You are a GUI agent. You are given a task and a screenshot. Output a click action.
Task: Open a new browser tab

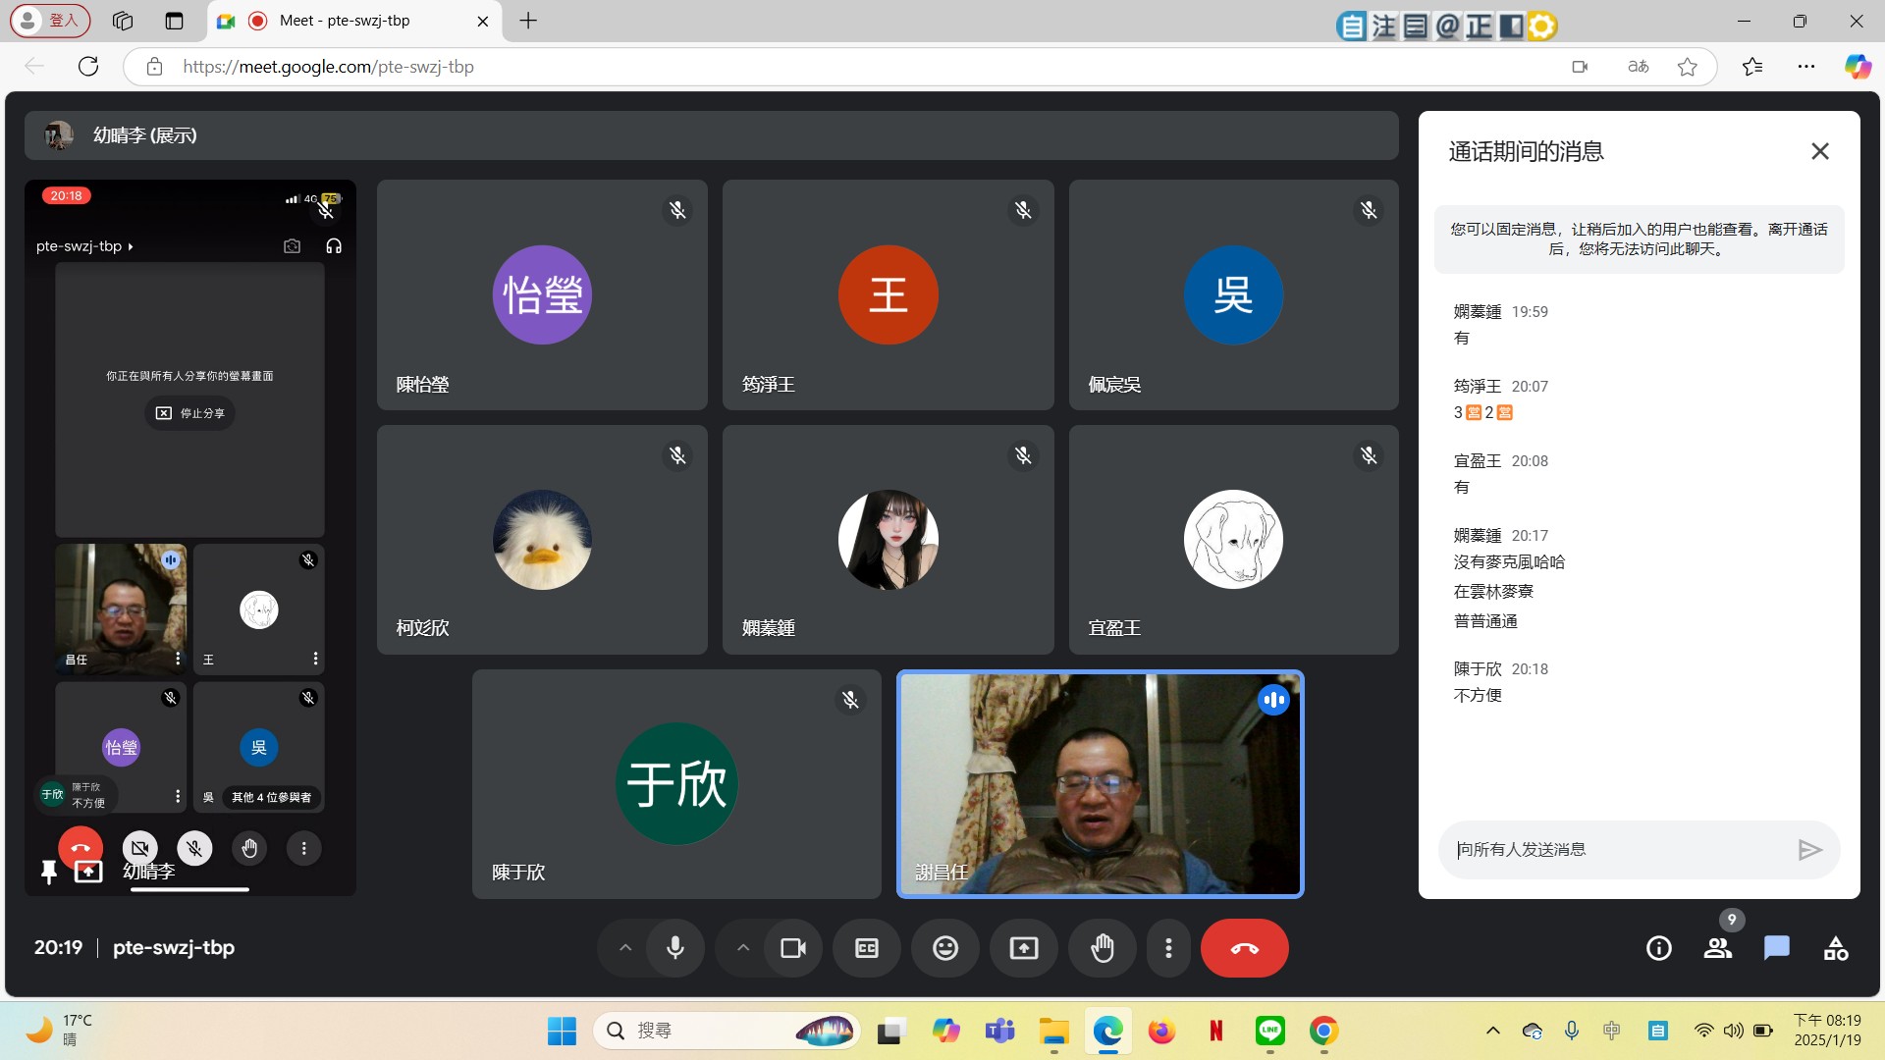tap(528, 21)
